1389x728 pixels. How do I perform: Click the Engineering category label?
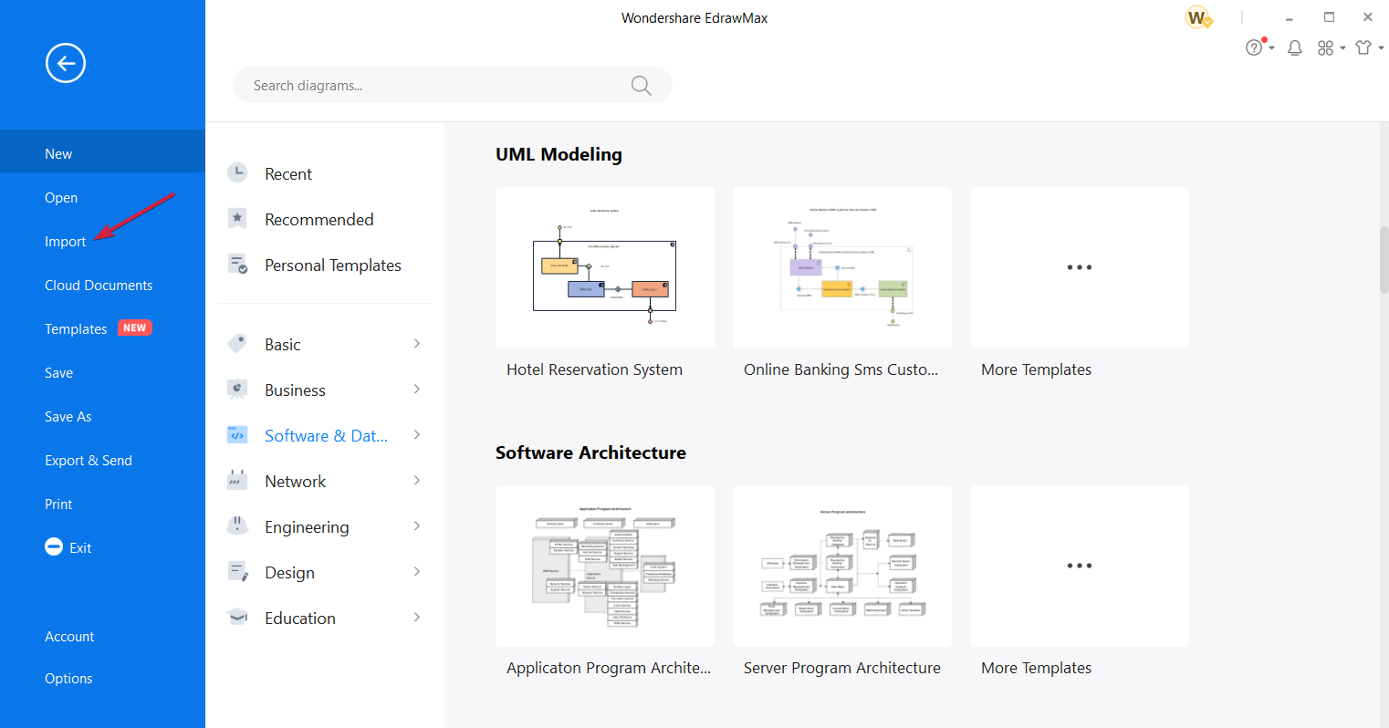(307, 526)
